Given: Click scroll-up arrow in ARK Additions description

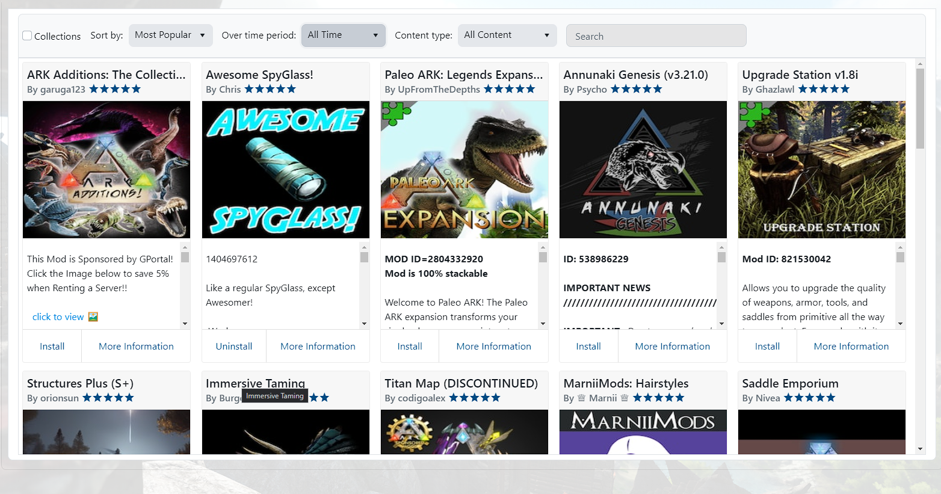Looking at the screenshot, I should pyautogui.click(x=185, y=247).
